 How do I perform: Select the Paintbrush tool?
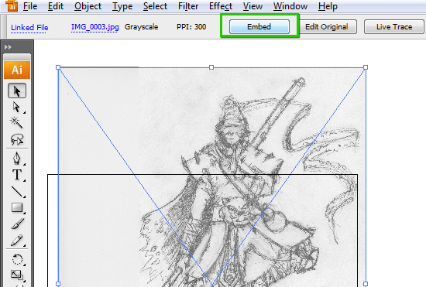tap(17, 224)
